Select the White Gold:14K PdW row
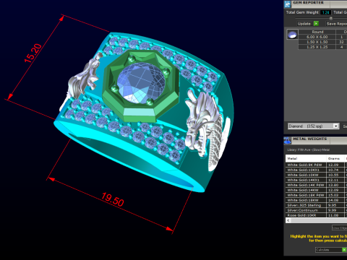This screenshot has width=347, height=260. click(317, 185)
